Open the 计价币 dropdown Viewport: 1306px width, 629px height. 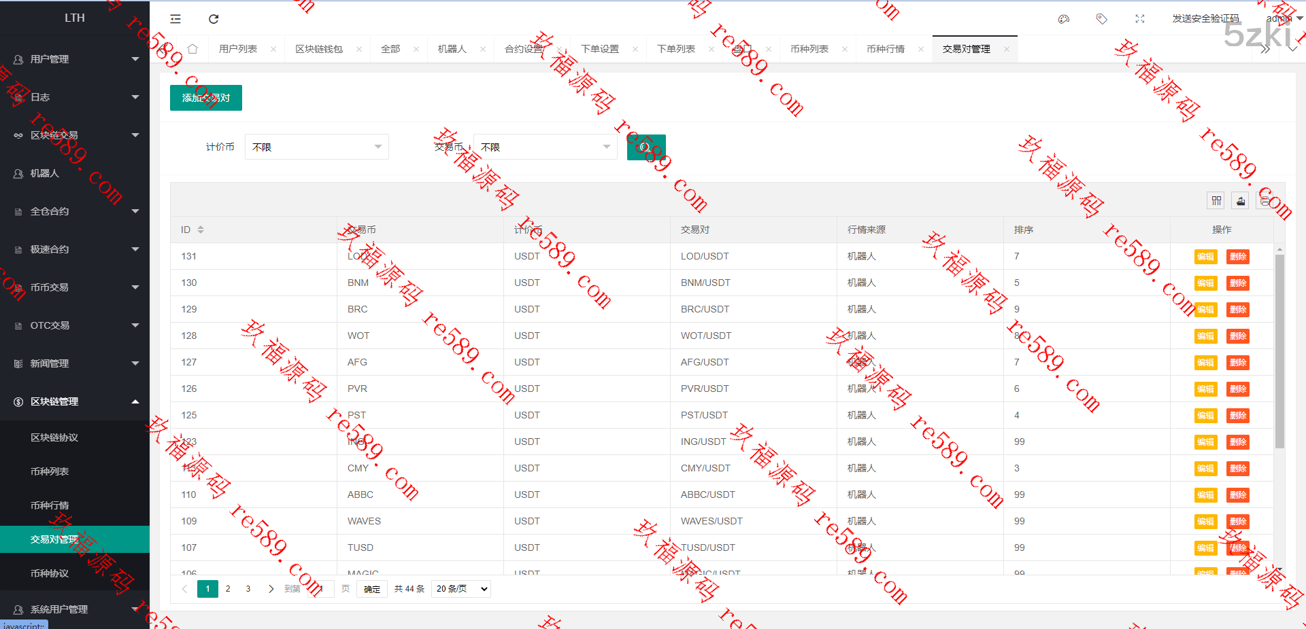(317, 147)
